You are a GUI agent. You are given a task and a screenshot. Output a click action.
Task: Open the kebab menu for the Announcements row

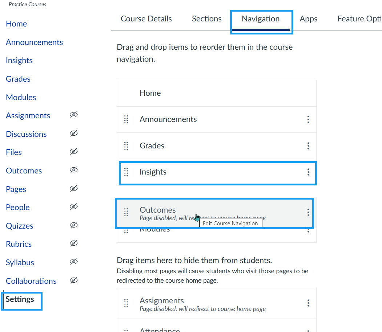click(x=308, y=119)
